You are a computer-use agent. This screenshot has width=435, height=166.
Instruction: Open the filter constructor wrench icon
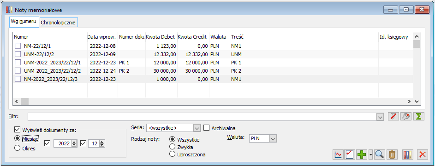pos(405,116)
